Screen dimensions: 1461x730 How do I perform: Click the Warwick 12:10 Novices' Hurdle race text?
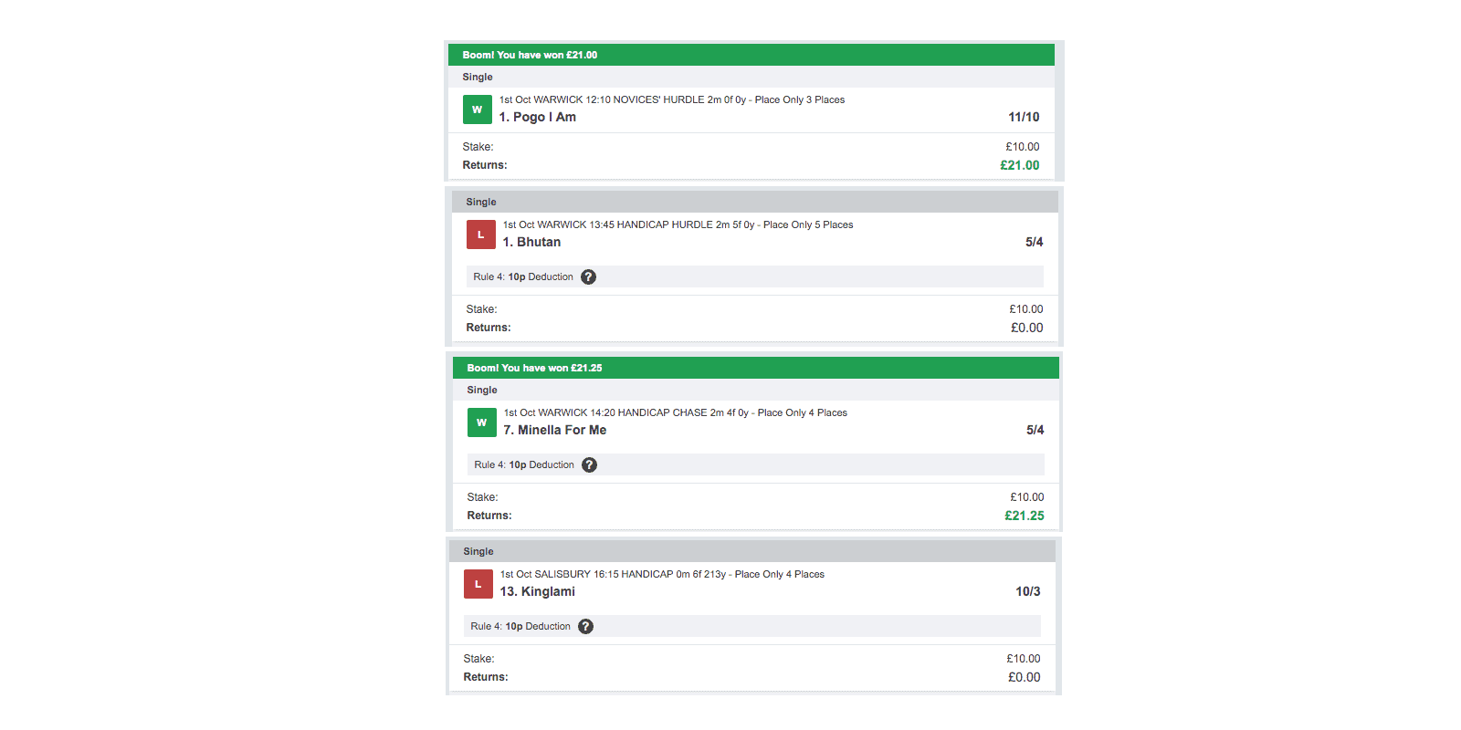(x=672, y=99)
